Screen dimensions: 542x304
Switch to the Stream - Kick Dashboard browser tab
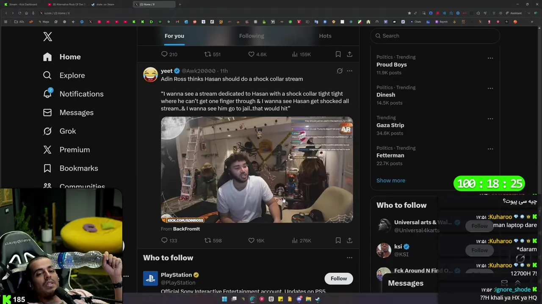[x=23, y=4]
